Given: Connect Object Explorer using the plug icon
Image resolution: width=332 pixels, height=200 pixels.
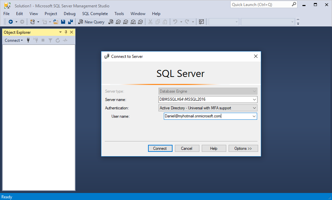Looking at the screenshot, I should click(x=28, y=40).
